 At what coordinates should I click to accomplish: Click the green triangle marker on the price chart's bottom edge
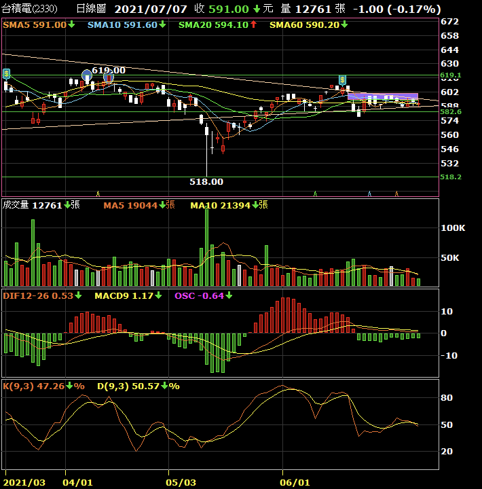[315, 194]
